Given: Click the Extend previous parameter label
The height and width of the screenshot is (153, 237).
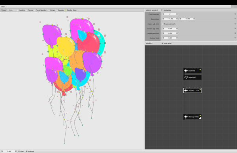Looking at the screenshot, I should tap(153, 33).
